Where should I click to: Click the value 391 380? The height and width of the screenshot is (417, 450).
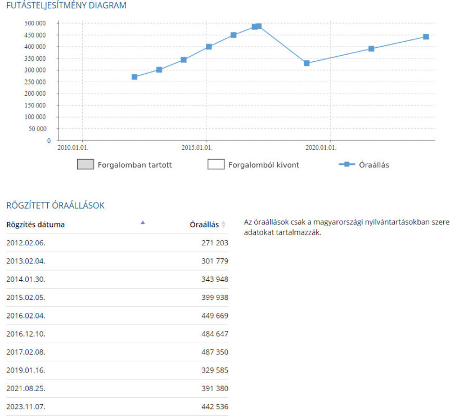pos(215,388)
